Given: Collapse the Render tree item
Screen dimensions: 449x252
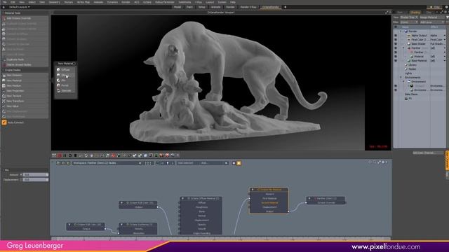Looking at the screenshot, I should coord(401,31).
